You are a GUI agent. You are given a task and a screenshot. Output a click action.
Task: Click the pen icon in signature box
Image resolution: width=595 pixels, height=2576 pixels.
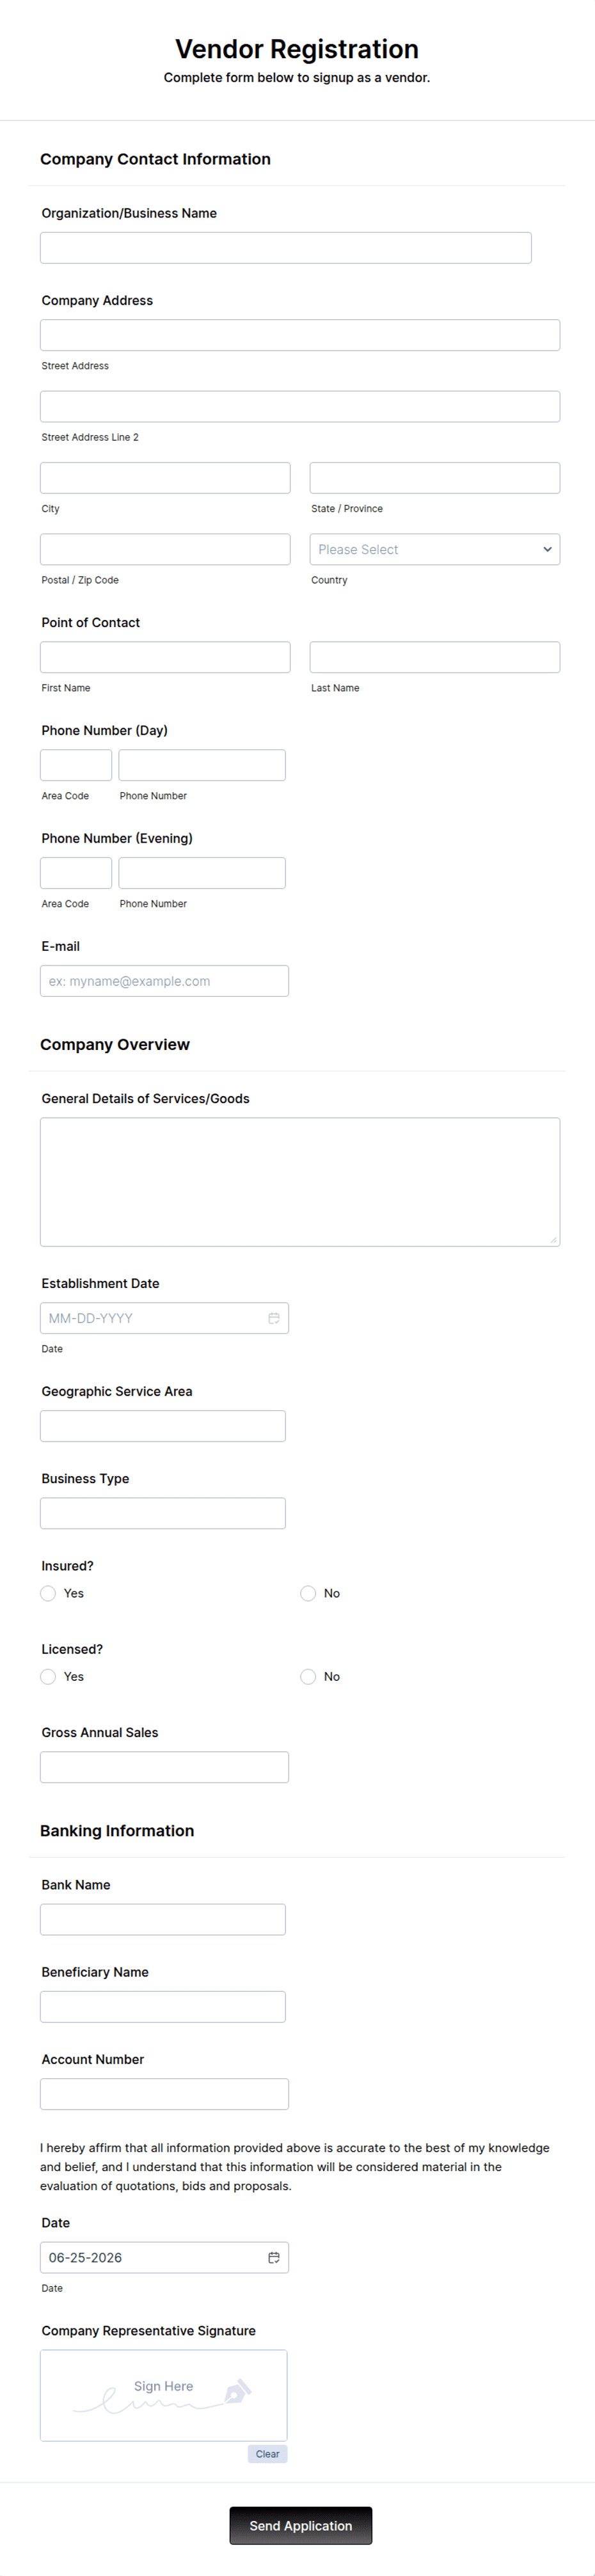(x=238, y=2391)
